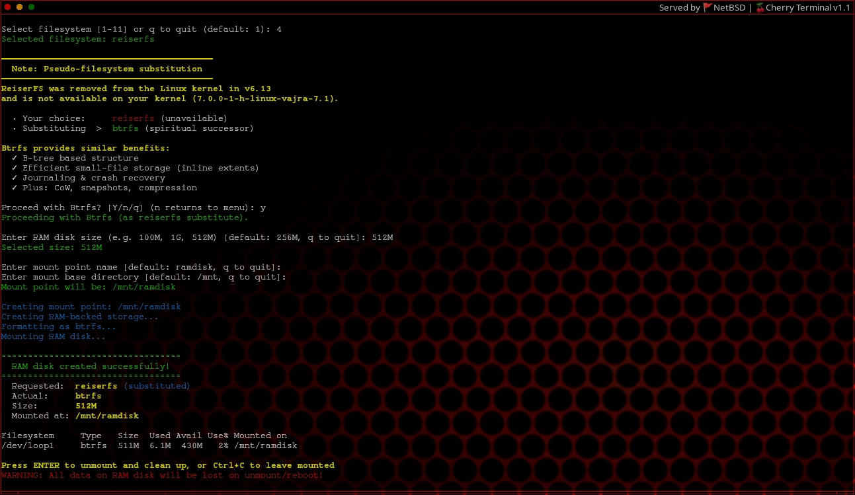
Task: Click the green 'Selected size: 512M' line
Action: pos(52,247)
